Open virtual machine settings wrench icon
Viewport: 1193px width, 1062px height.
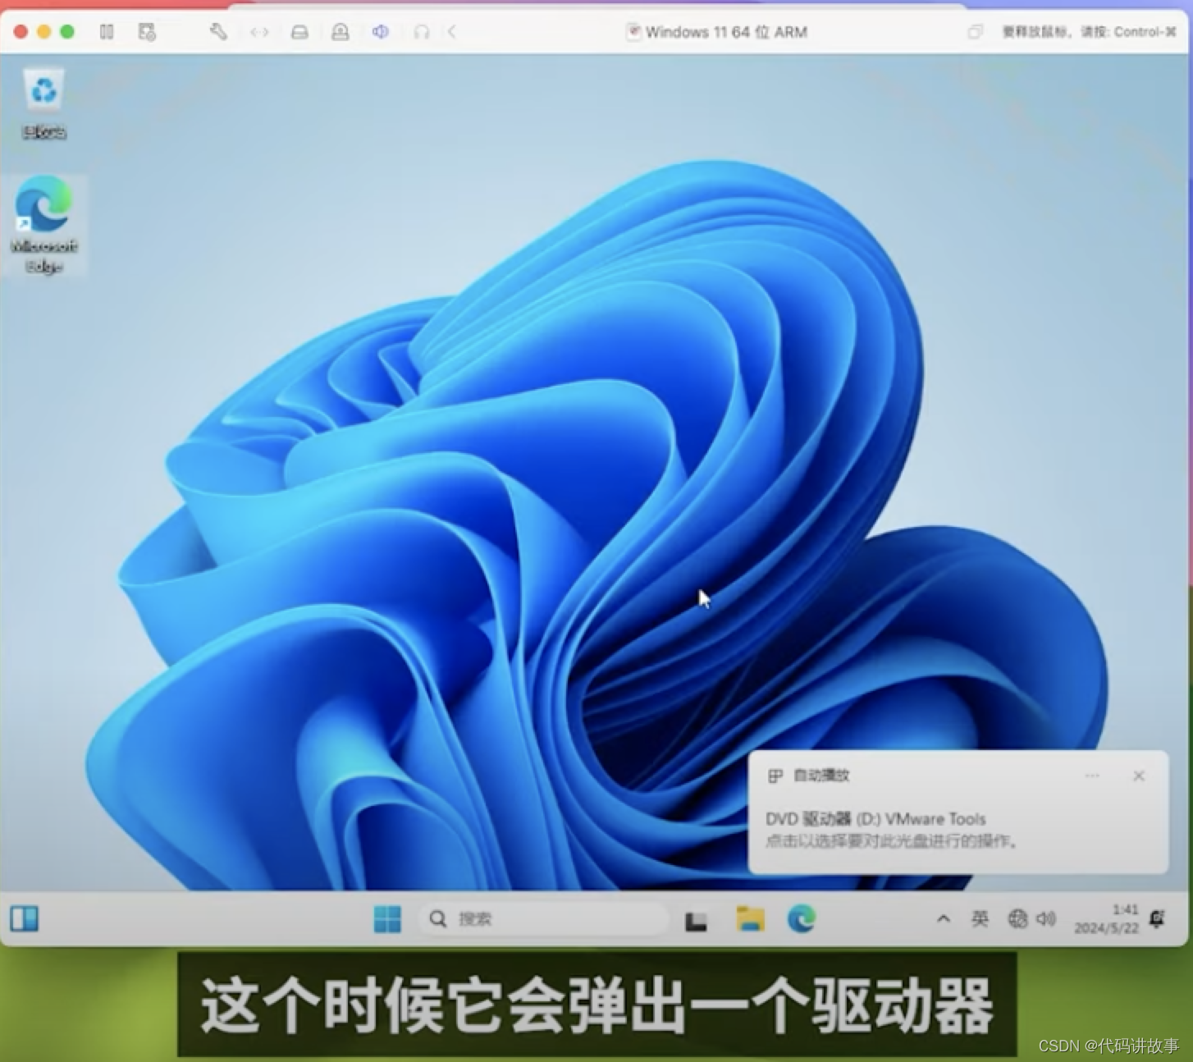pyautogui.click(x=218, y=32)
